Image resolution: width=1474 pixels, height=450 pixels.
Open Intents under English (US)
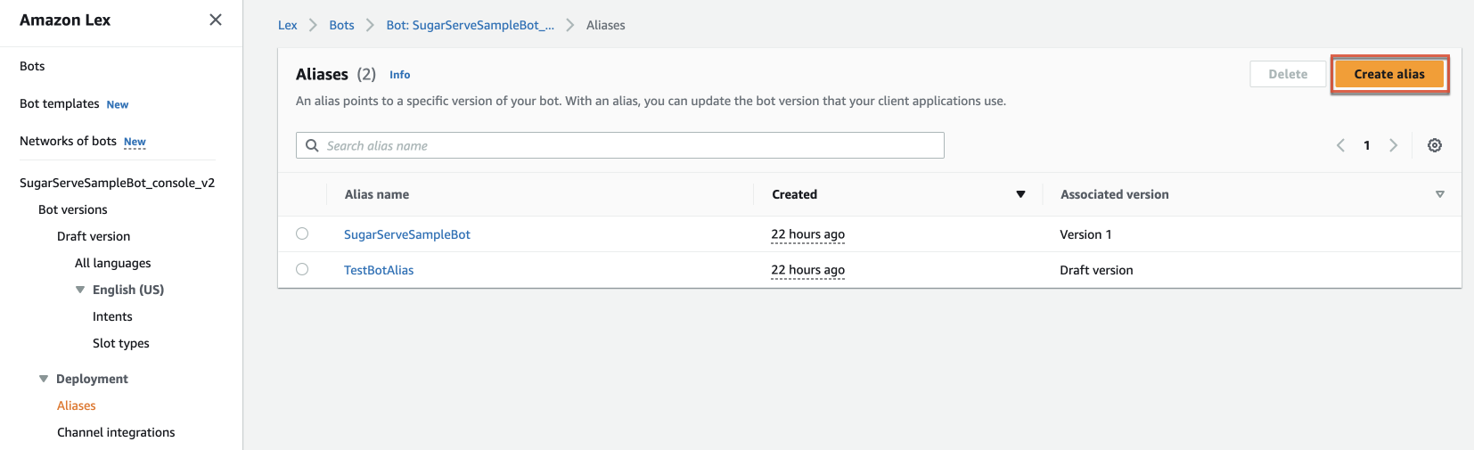pyautogui.click(x=112, y=316)
